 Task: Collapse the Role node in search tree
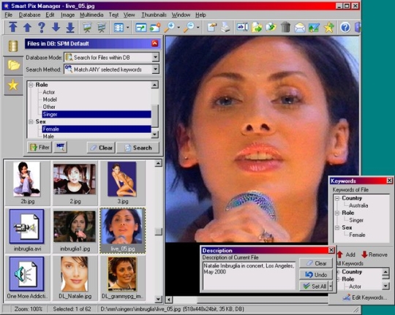pos(31,85)
